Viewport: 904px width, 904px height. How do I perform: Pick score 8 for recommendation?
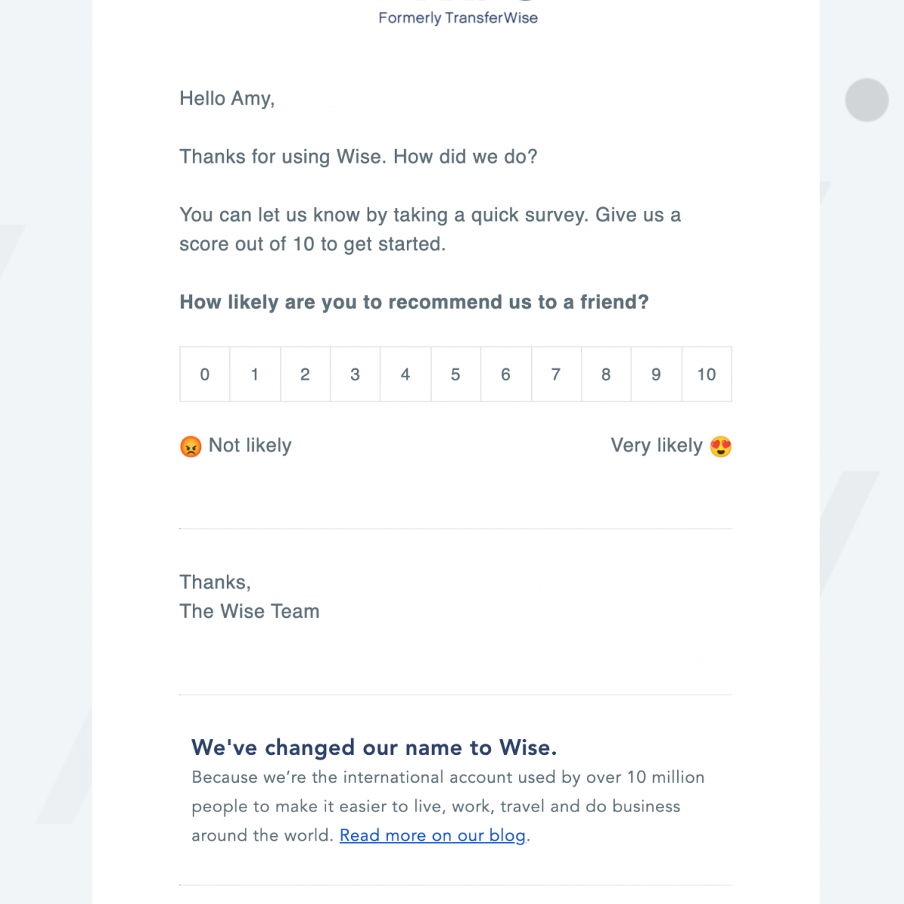point(606,374)
